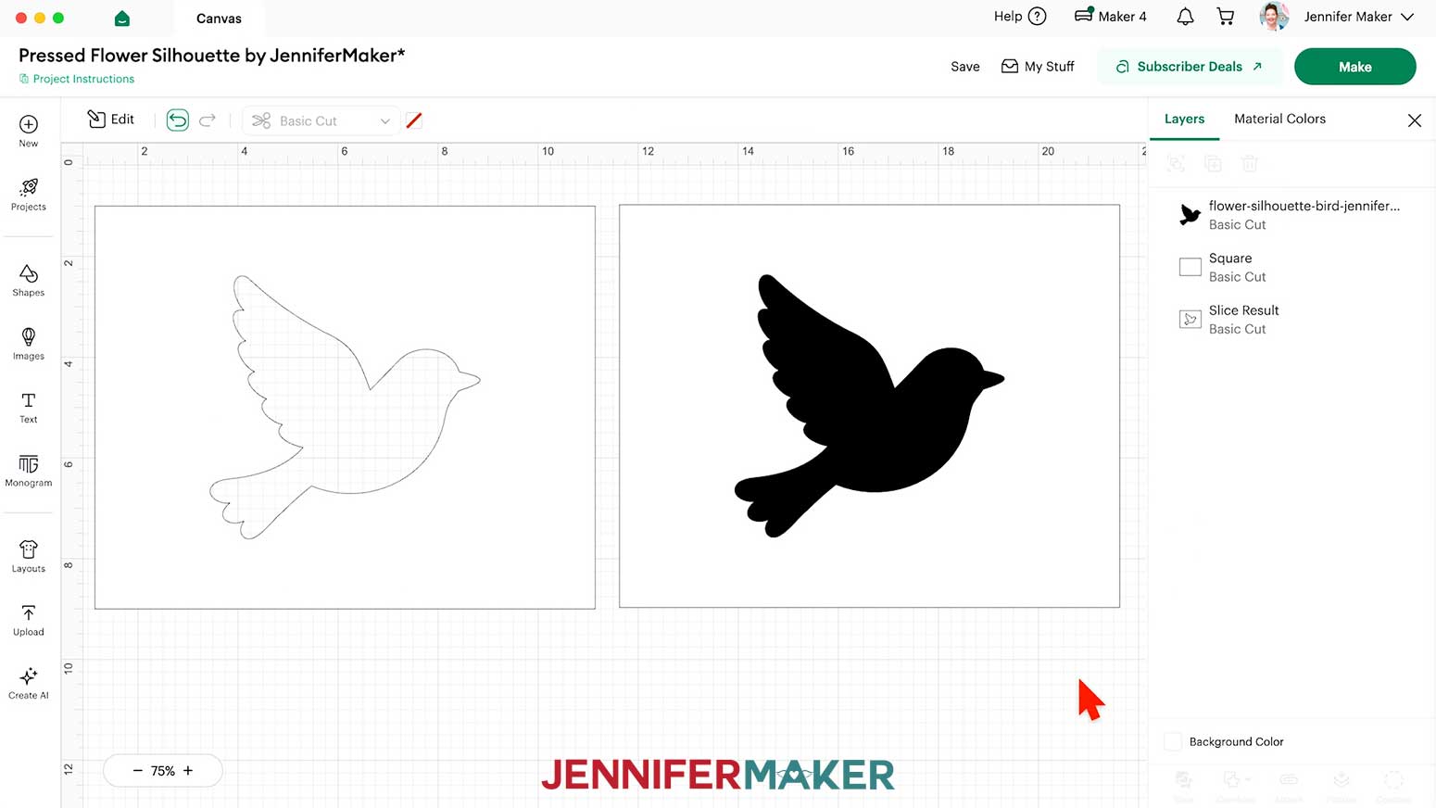Viewport: 1436px width, 808px height.
Task: Click the Save button
Action: point(964,67)
